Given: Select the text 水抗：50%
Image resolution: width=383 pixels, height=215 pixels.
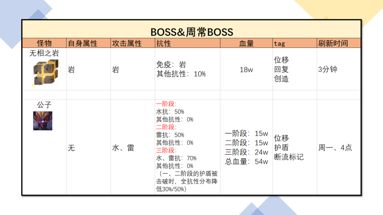Looking at the screenshot, I should (170, 112).
